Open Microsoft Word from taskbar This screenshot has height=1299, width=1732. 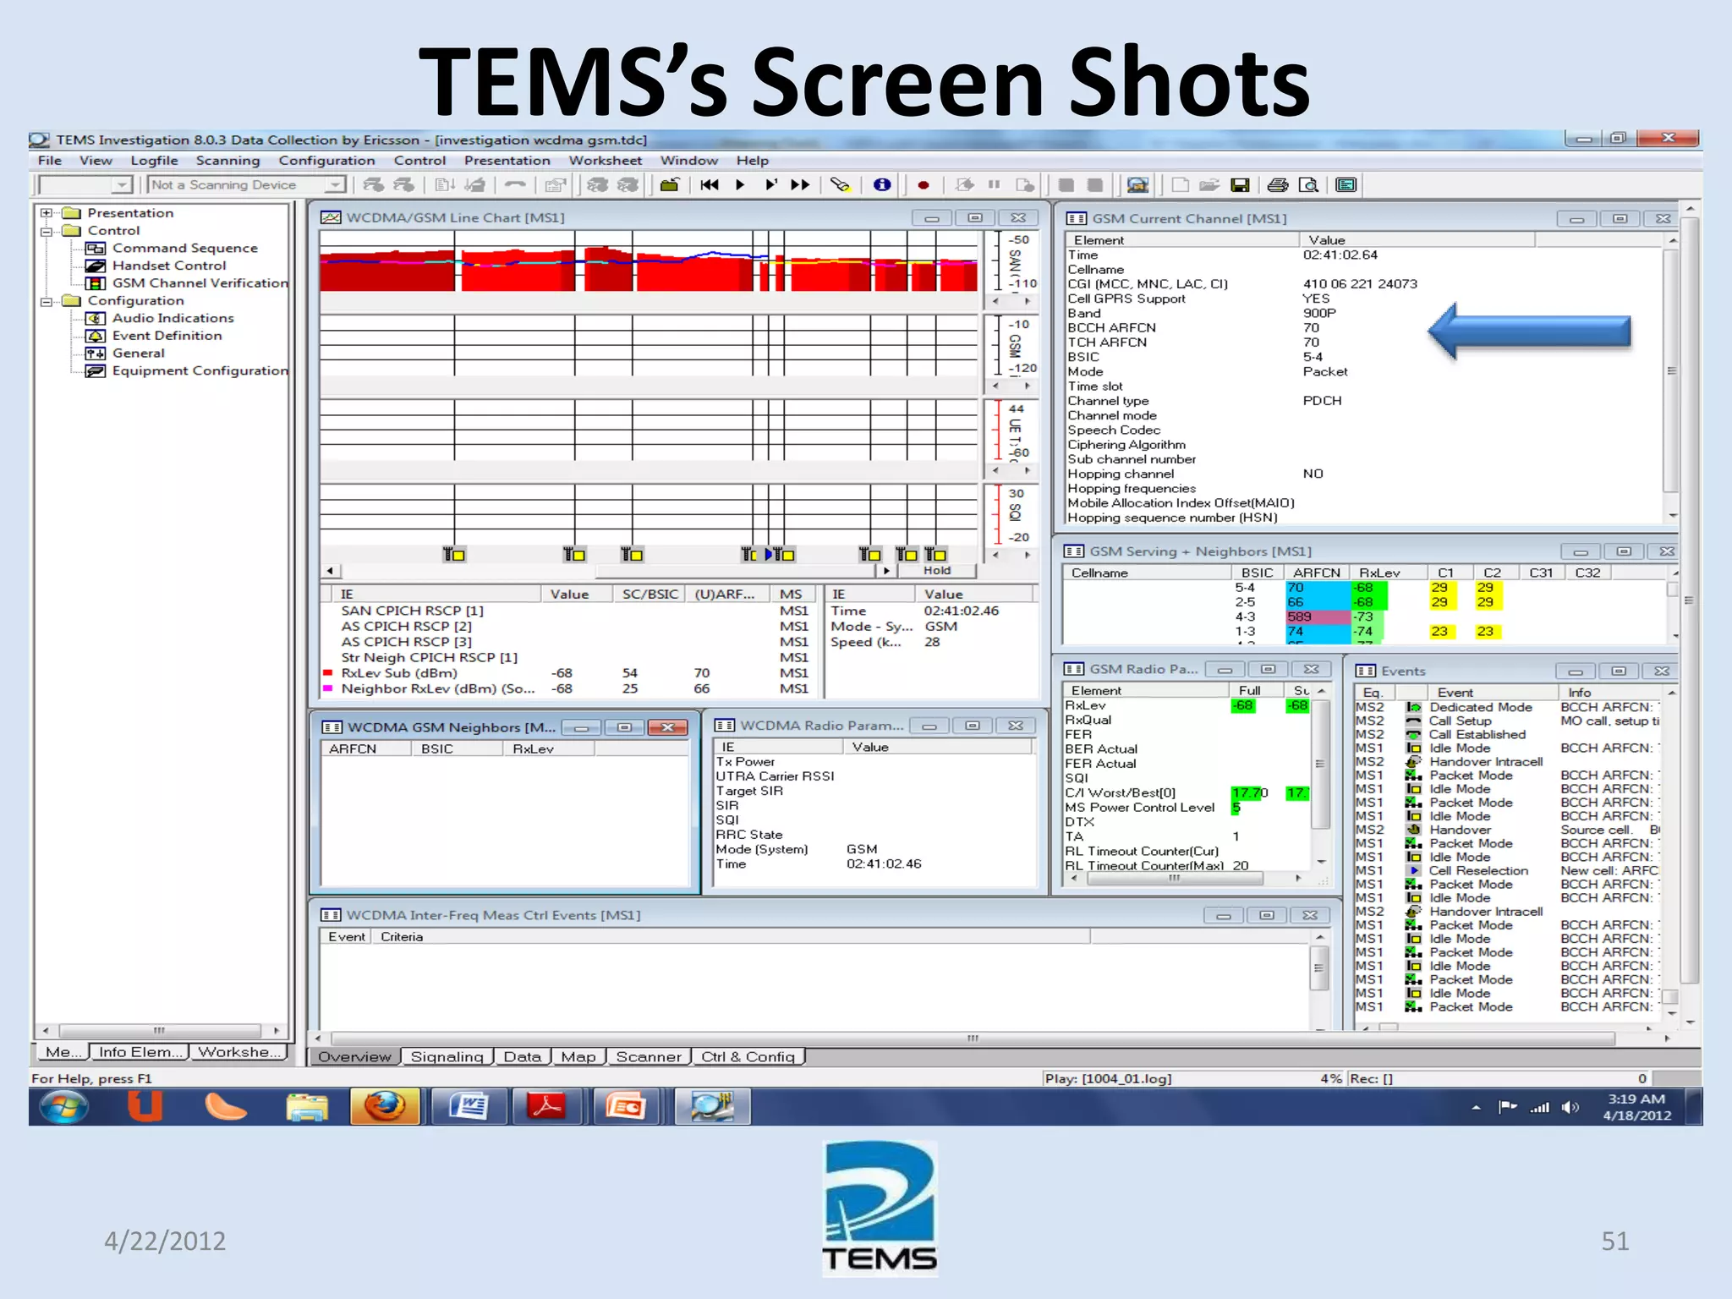469,1107
